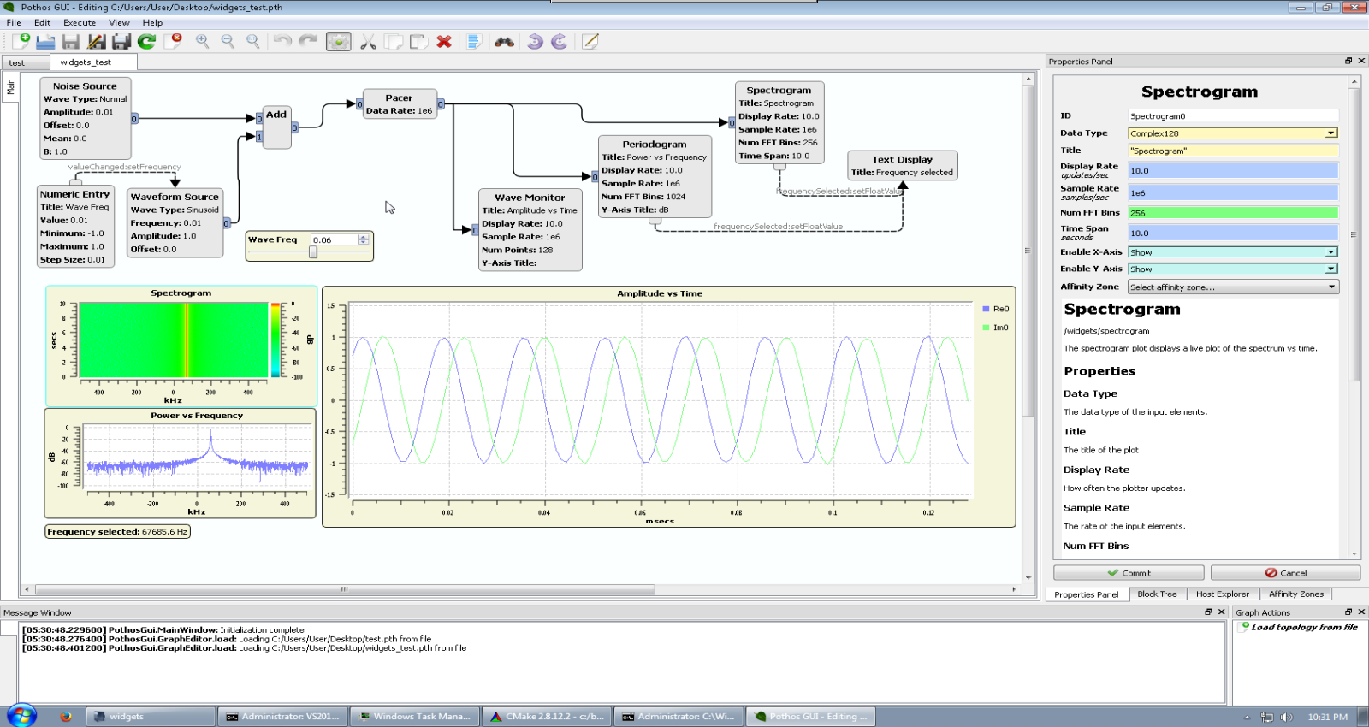Click the Reload green arrow icon

coord(147,41)
